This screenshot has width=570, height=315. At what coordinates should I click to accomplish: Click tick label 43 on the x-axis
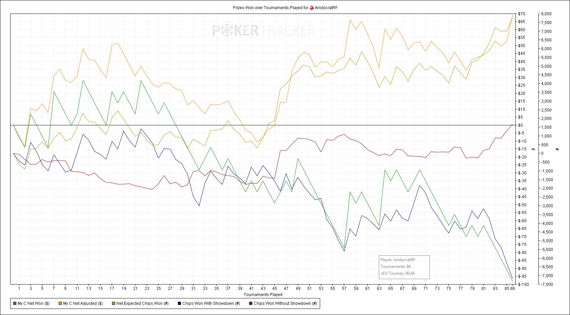click(263, 289)
